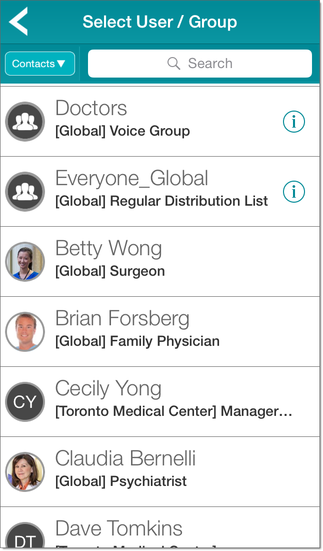323x551 pixels.
Task: Tap Betty Wong's profile photo
Action: [25, 262]
